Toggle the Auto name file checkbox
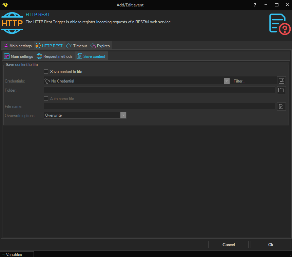The height and width of the screenshot is (257, 292). coord(46,99)
